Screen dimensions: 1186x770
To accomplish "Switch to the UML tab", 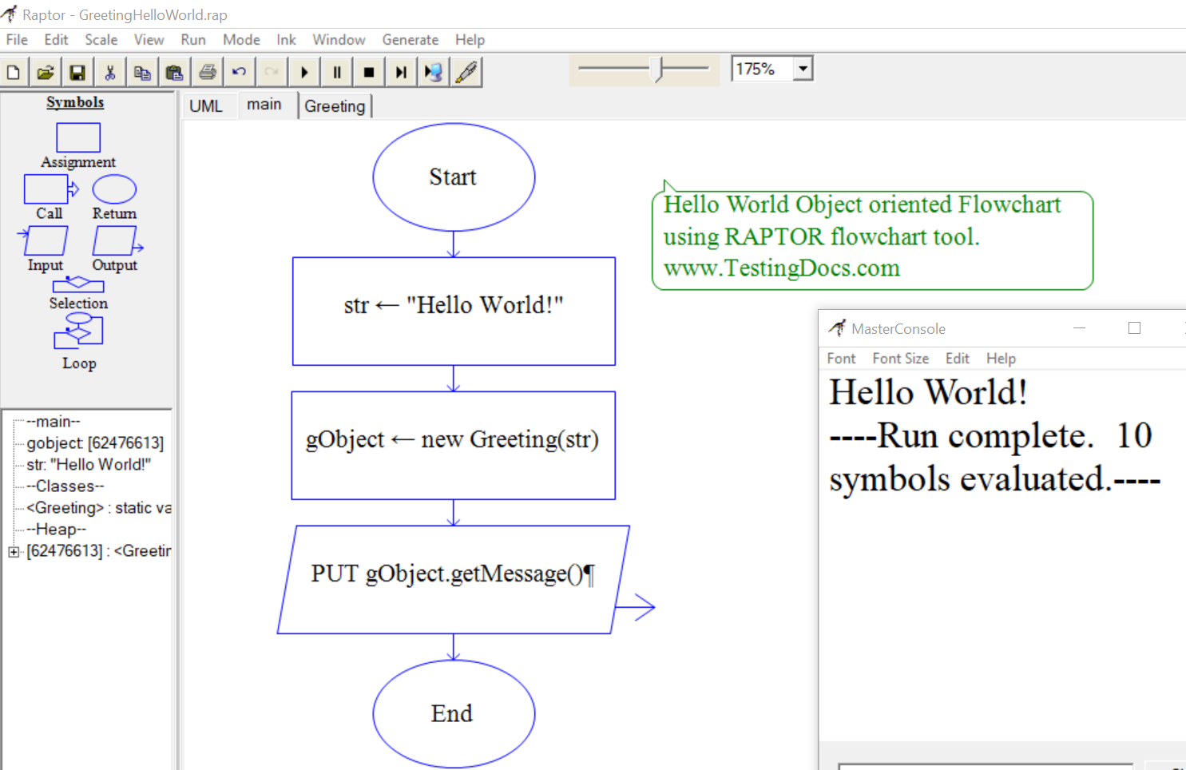I will 206,106.
